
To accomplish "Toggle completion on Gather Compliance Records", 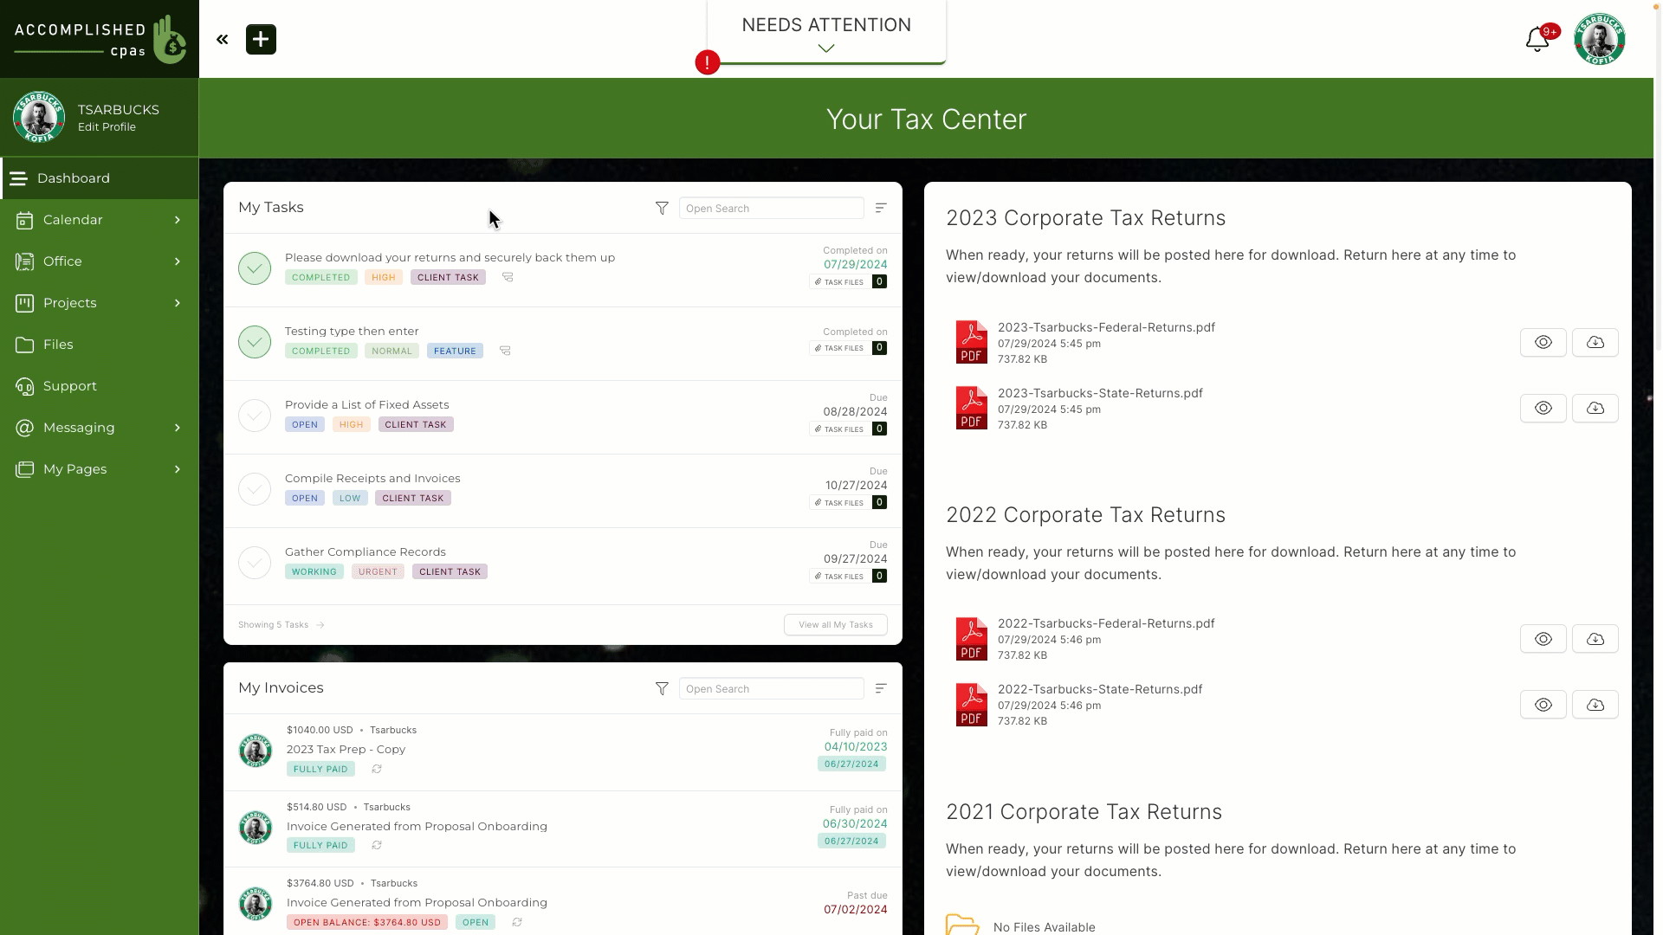I will click(x=255, y=562).
